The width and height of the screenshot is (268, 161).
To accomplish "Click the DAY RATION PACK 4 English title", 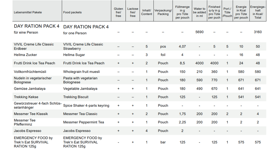I will tap(86, 27).
